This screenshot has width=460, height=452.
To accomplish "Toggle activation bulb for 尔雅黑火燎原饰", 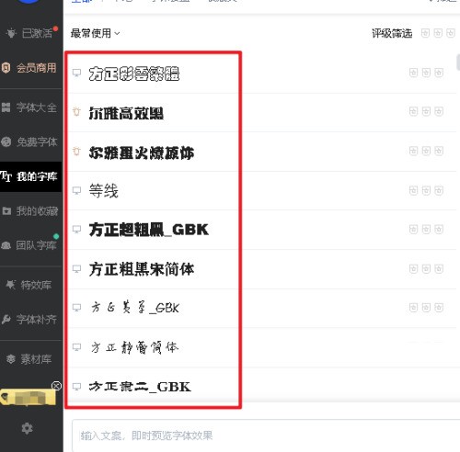I will 76,152.
